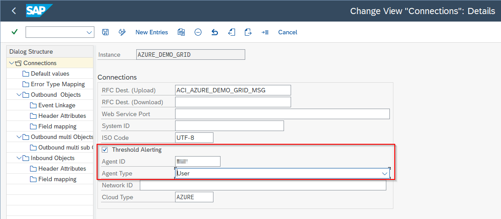Collapse the Inbound Objects node
Screen dimensions: 501x219
point(19,158)
